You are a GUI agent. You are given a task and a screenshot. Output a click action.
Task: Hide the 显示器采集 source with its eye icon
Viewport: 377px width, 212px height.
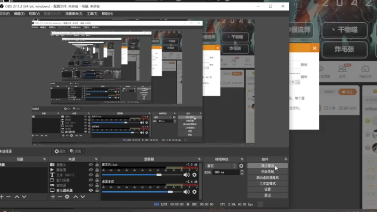pyautogui.click(x=90, y=190)
